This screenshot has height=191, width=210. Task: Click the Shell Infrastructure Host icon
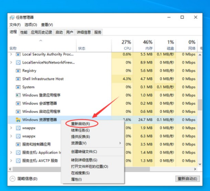pyautogui.click(x=18, y=79)
